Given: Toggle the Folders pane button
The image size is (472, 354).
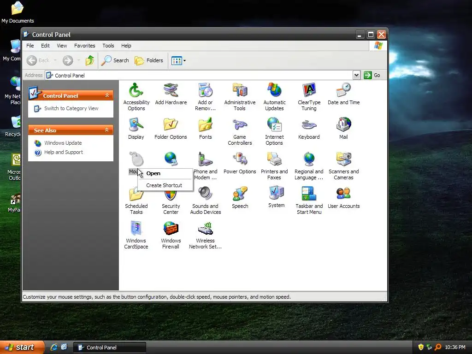Looking at the screenshot, I should pos(149,60).
